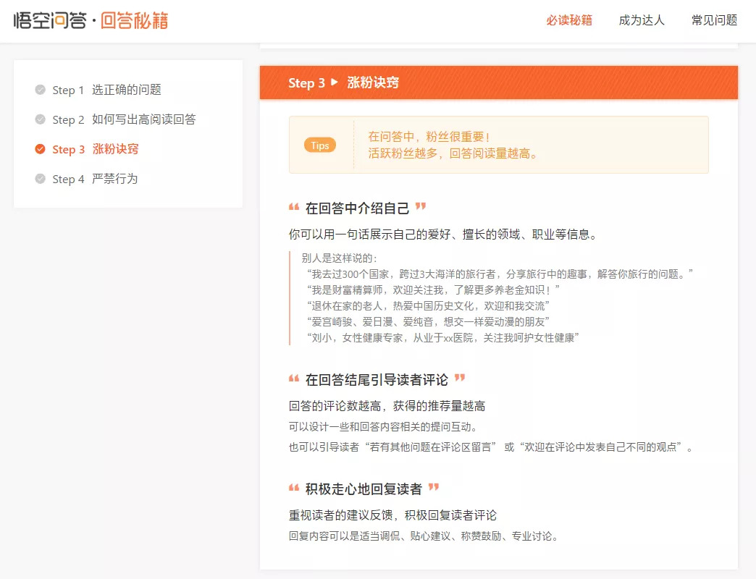
Task: Click the orange Tips badge
Action: (319, 145)
